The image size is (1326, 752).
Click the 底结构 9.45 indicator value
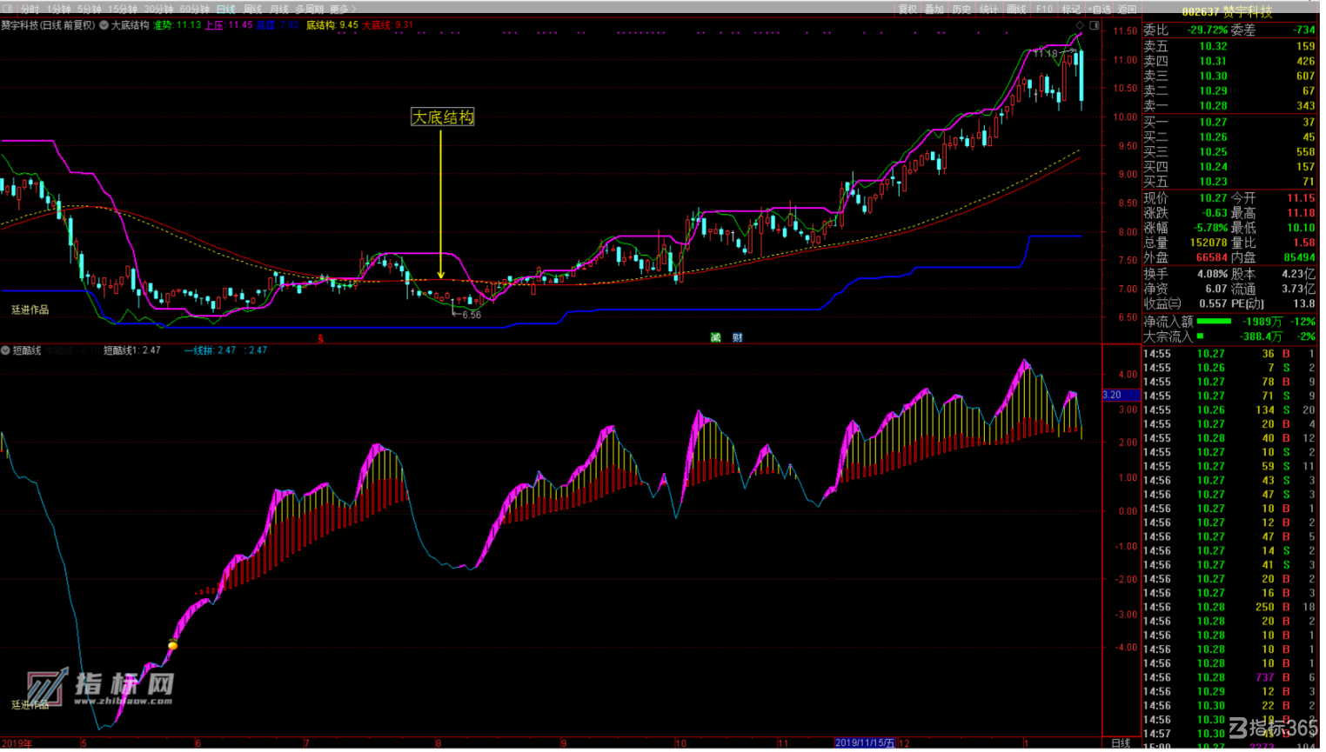332,25
